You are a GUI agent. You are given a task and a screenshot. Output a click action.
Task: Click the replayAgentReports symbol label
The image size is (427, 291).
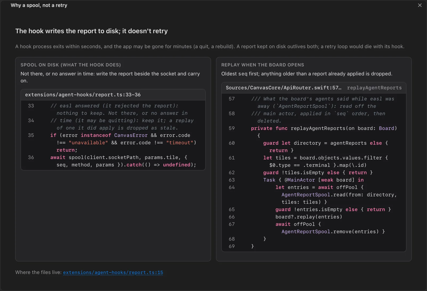(x=374, y=88)
